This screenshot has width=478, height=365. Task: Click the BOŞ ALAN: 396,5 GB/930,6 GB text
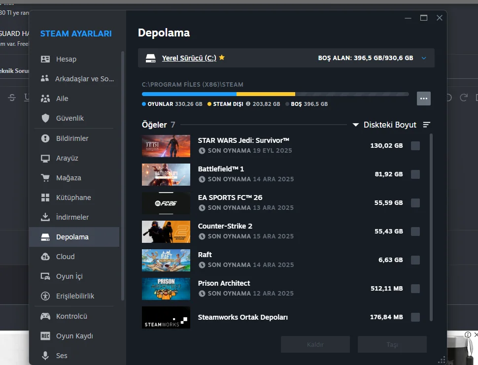[x=366, y=58]
